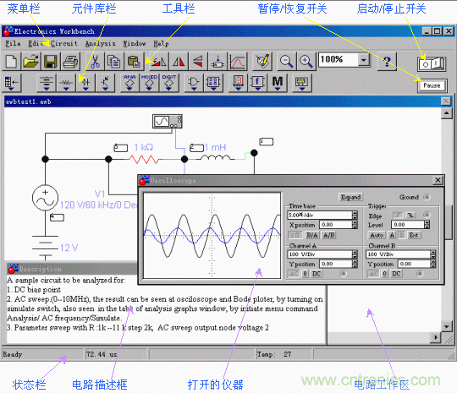The height and width of the screenshot is (393, 457).
Task: Click the Zoom In magnifier icon
Action: [306, 62]
